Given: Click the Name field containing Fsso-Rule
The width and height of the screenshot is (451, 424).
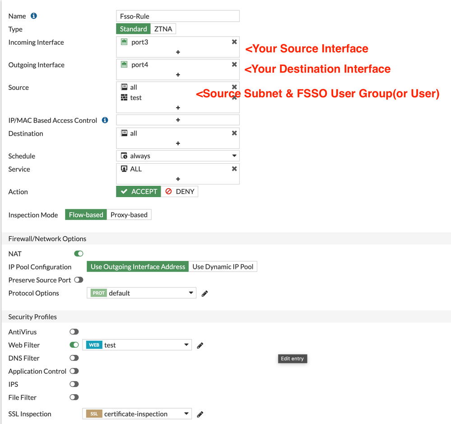Looking at the screenshot, I should coord(178,16).
